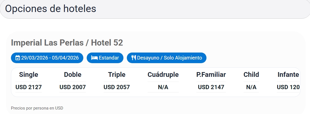Click the Estandar room type badge
Screen dimensions: 310x114
[x=105, y=58]
